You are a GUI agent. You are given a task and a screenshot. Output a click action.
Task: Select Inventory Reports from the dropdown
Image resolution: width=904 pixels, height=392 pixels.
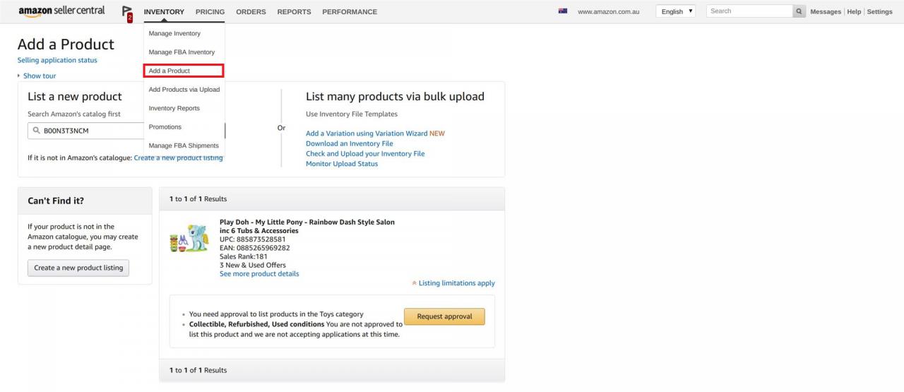click(174, 108)
